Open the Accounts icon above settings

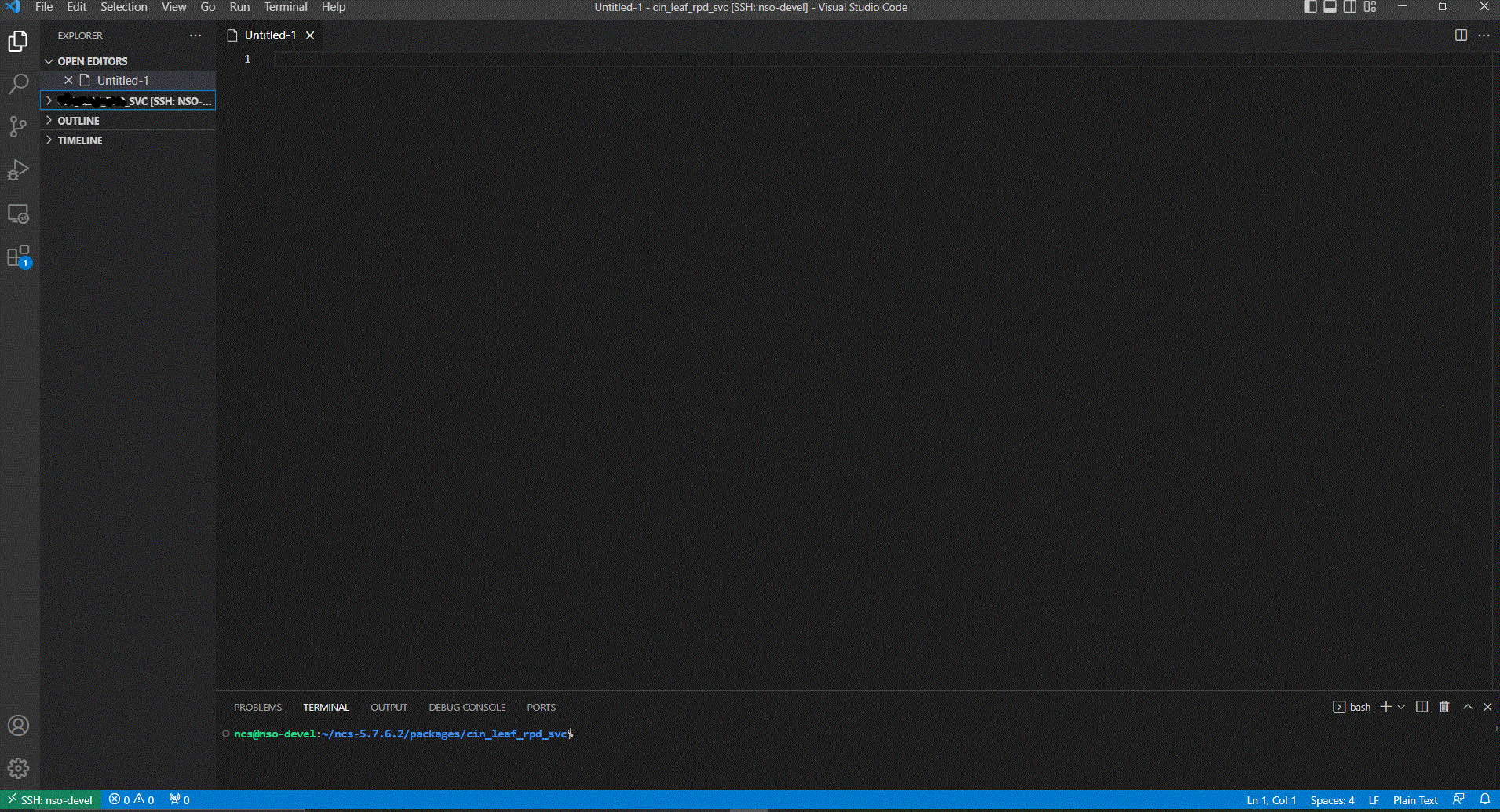tap(18, 726)
